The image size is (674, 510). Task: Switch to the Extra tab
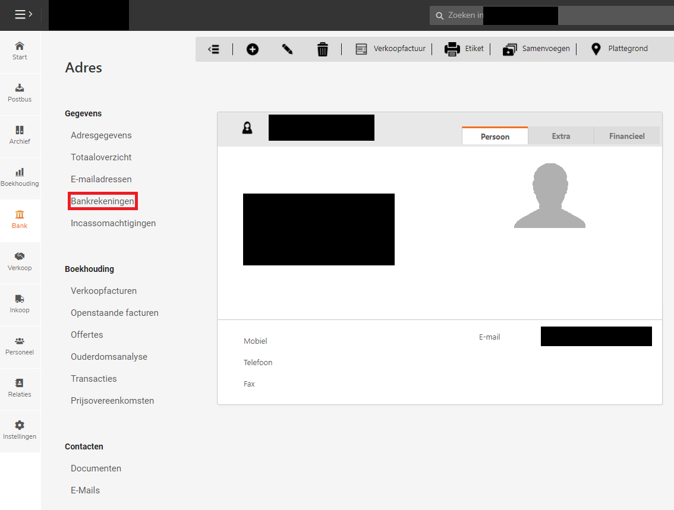(x=560, y=136)
